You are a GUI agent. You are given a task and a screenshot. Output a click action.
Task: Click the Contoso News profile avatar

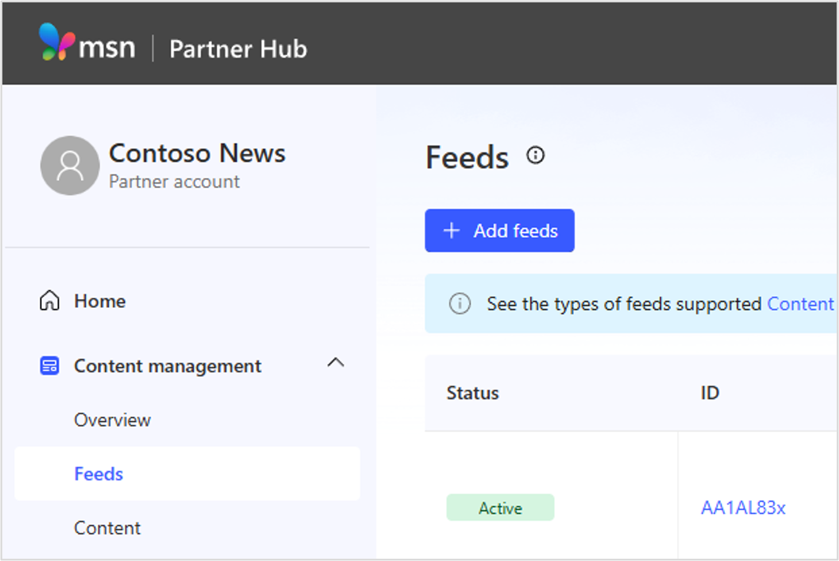[70, 165]
